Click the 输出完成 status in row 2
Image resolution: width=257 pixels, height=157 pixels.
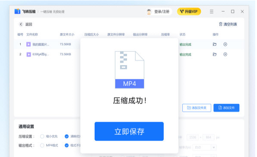pos(185,54)
